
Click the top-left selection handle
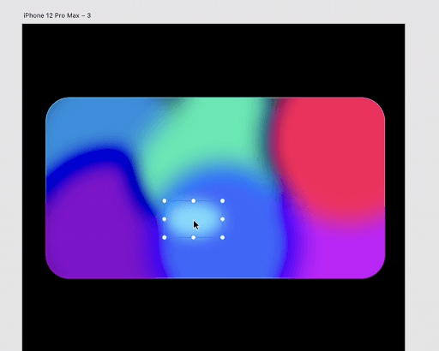coord(165,201)
